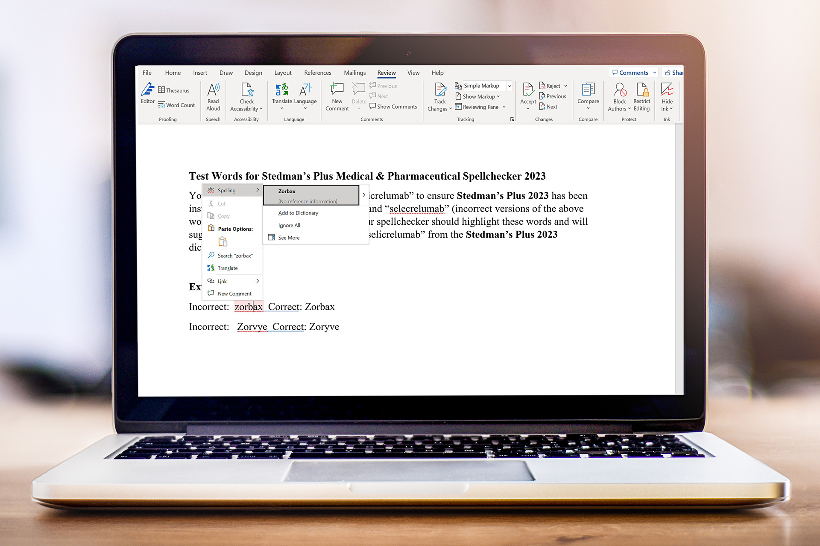Open the Simple Markup dropdown
Screen dimensions: 820x546
pos(510,86)
